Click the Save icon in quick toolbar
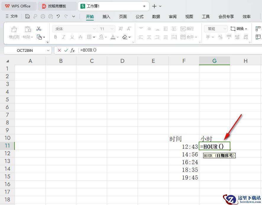Image resolution: width=262 pixels, height=205 pixels. 28,16
